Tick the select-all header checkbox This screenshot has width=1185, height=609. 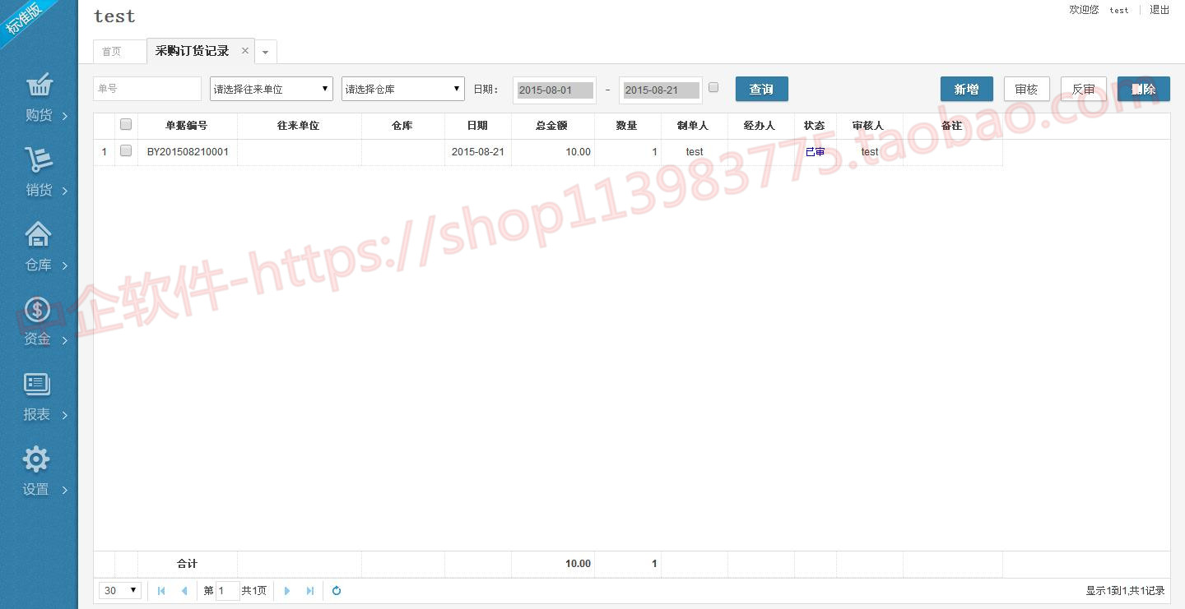pos(126,125)
